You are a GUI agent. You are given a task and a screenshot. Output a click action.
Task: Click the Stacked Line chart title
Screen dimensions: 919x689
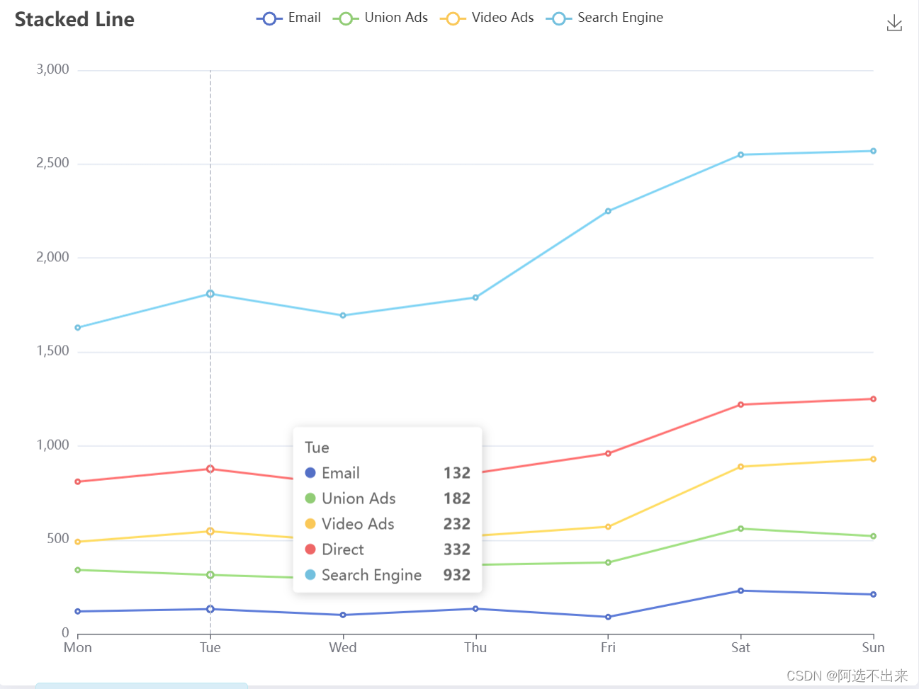(74, 20)
